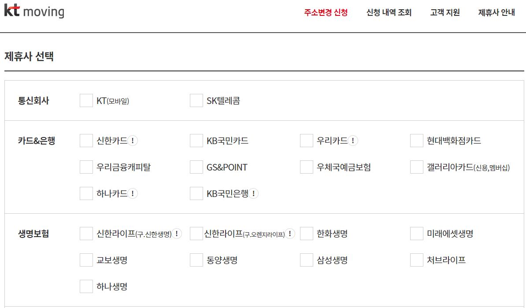Enable the 현대백화점카드 checkbox
The width and height of the screenshot is (526, 308).
[x=416, y=141]
